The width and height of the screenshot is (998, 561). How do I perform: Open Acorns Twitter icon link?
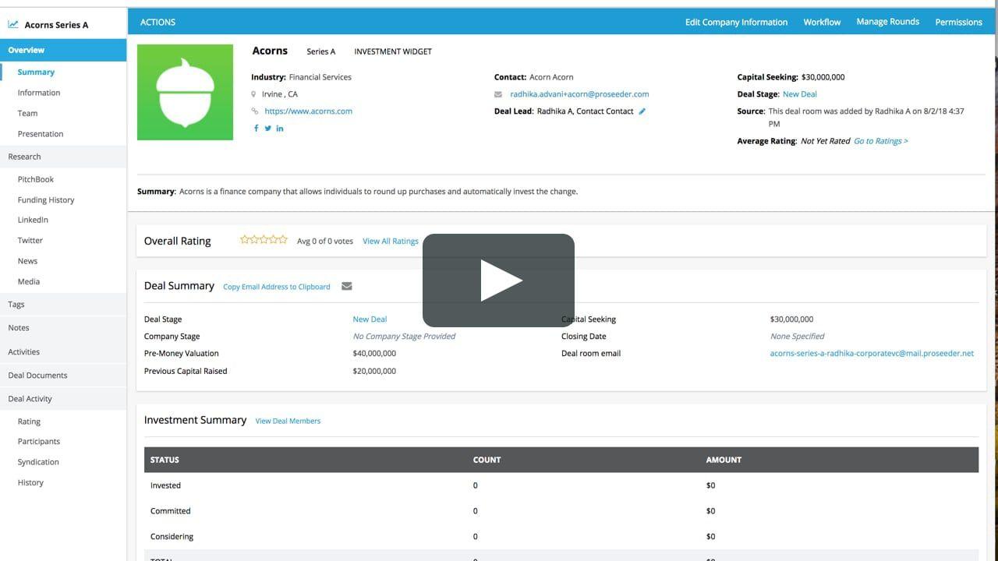click(267, 128)
